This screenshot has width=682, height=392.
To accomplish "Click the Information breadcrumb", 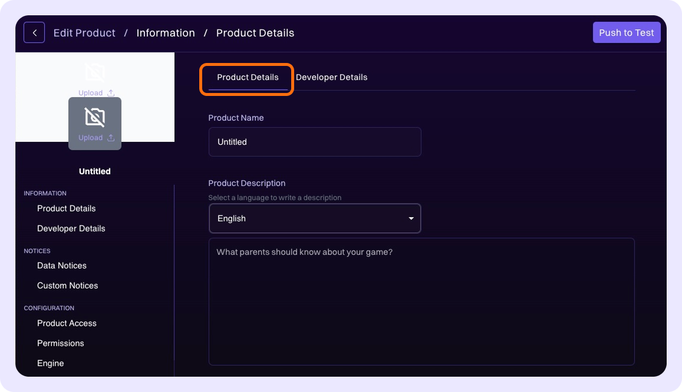I will coord(166,33).
